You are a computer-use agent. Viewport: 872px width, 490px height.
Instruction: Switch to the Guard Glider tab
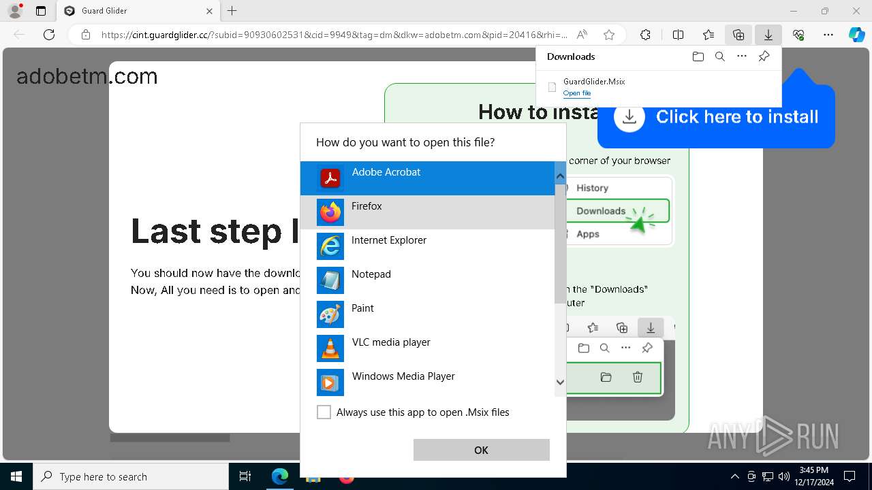click(140, 11)
